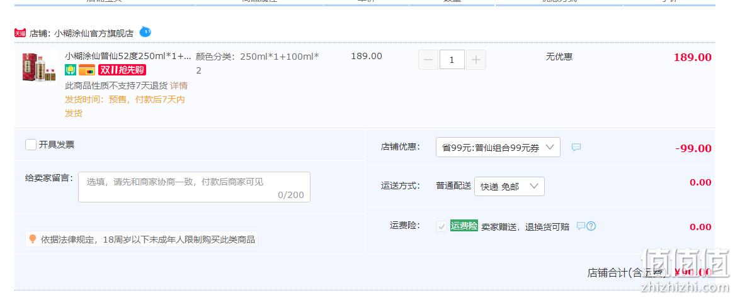This screenshot has height=298, width=735.
Task: Open the product title 小糊涂仙普仙52度250ml link
Action: (x=128, y=56)
